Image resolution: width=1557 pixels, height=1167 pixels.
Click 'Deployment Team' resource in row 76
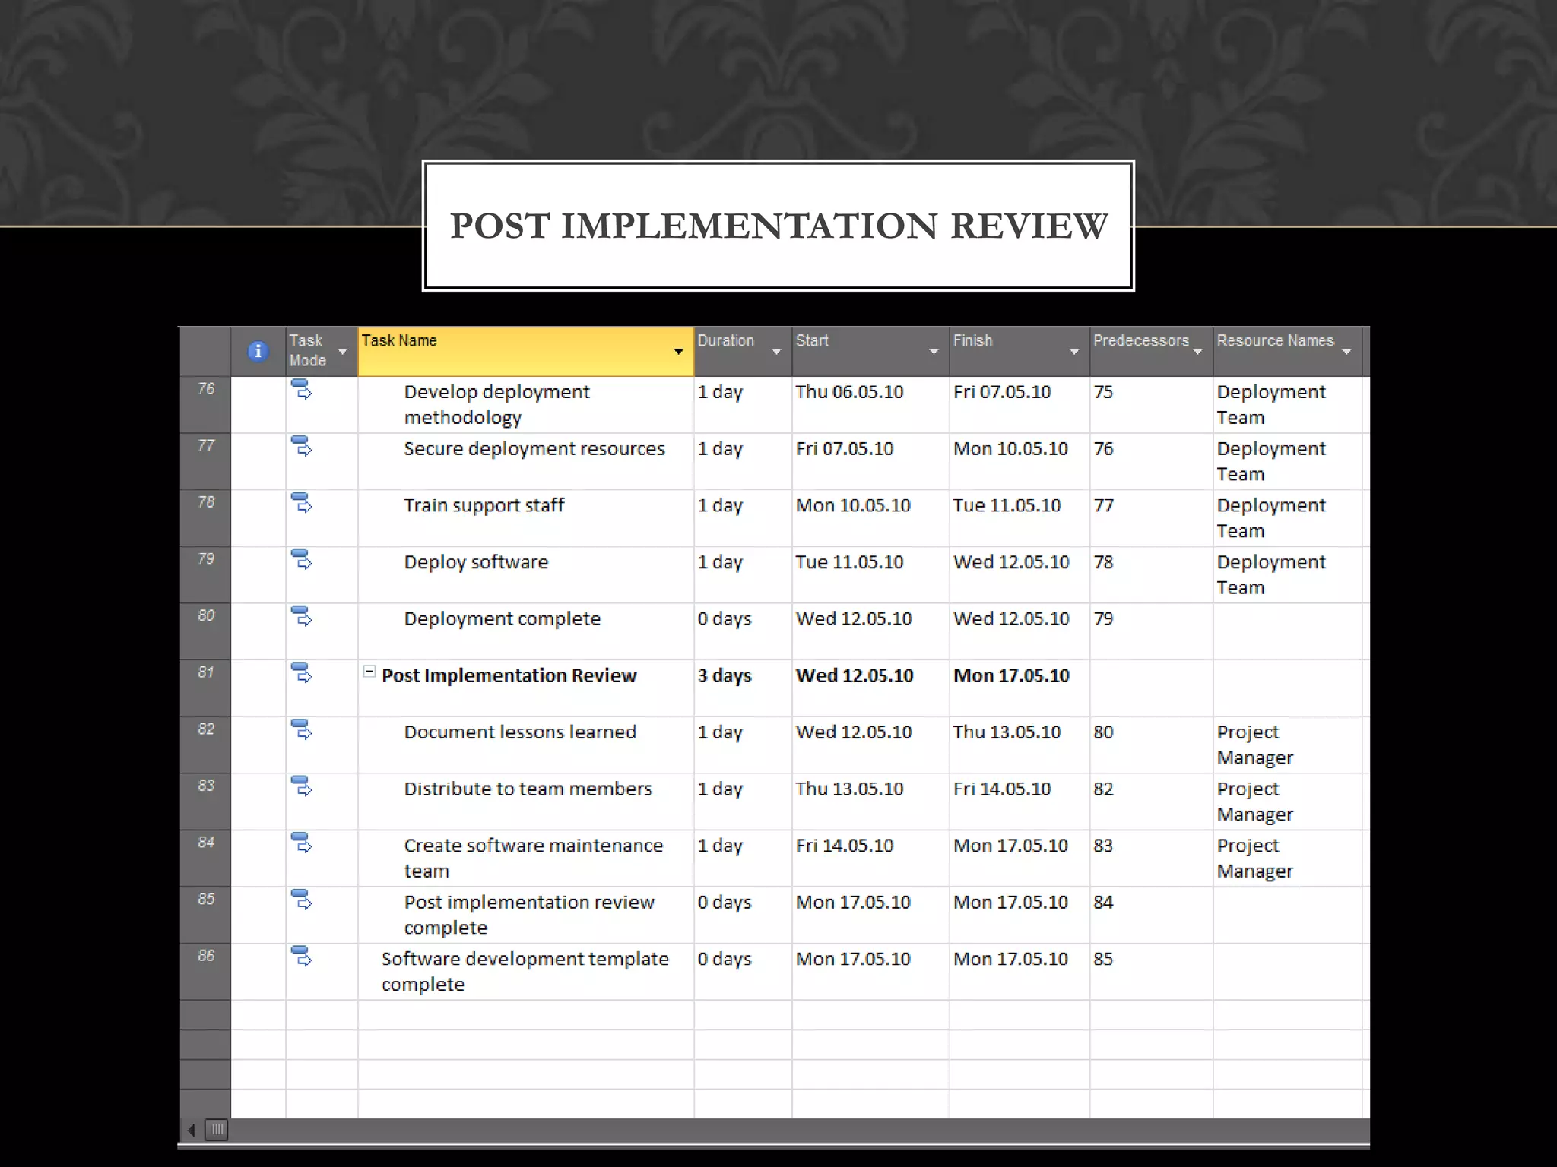pyautogui.click(x=1270, y=404)
